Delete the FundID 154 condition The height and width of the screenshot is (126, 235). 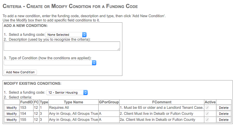tap(224, 114)
